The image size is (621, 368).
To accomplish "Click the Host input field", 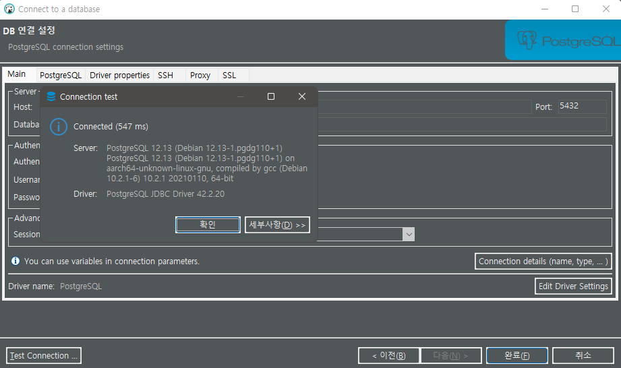I will tap(424, 107).
